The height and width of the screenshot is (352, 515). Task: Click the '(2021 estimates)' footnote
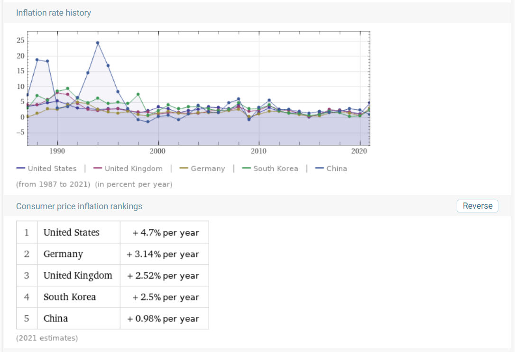[47, 338]
